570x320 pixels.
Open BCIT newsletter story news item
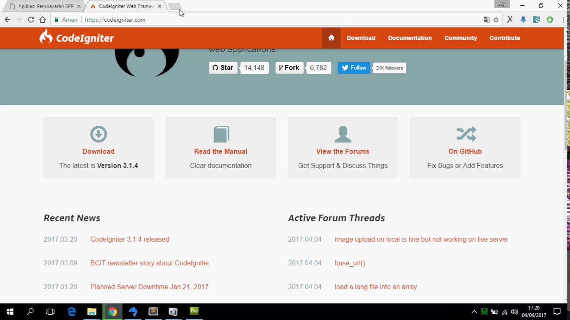coord(150,263)
